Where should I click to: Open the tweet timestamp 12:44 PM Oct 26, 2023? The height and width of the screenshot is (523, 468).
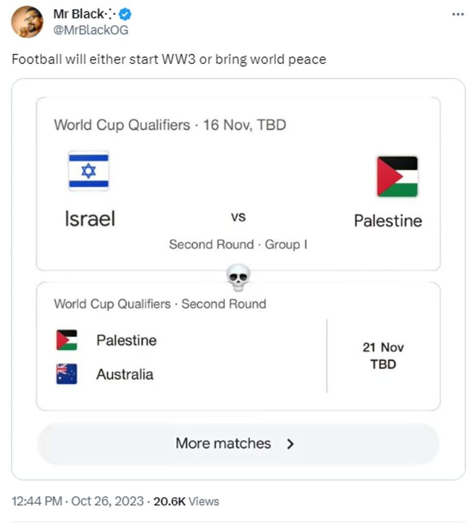pos(78,501)
